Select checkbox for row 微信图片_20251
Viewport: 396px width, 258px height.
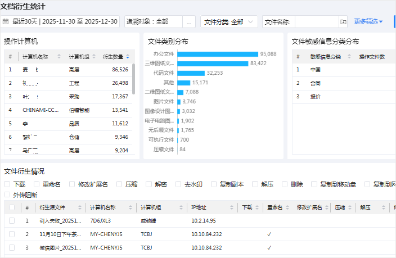(x=12, y=247)
